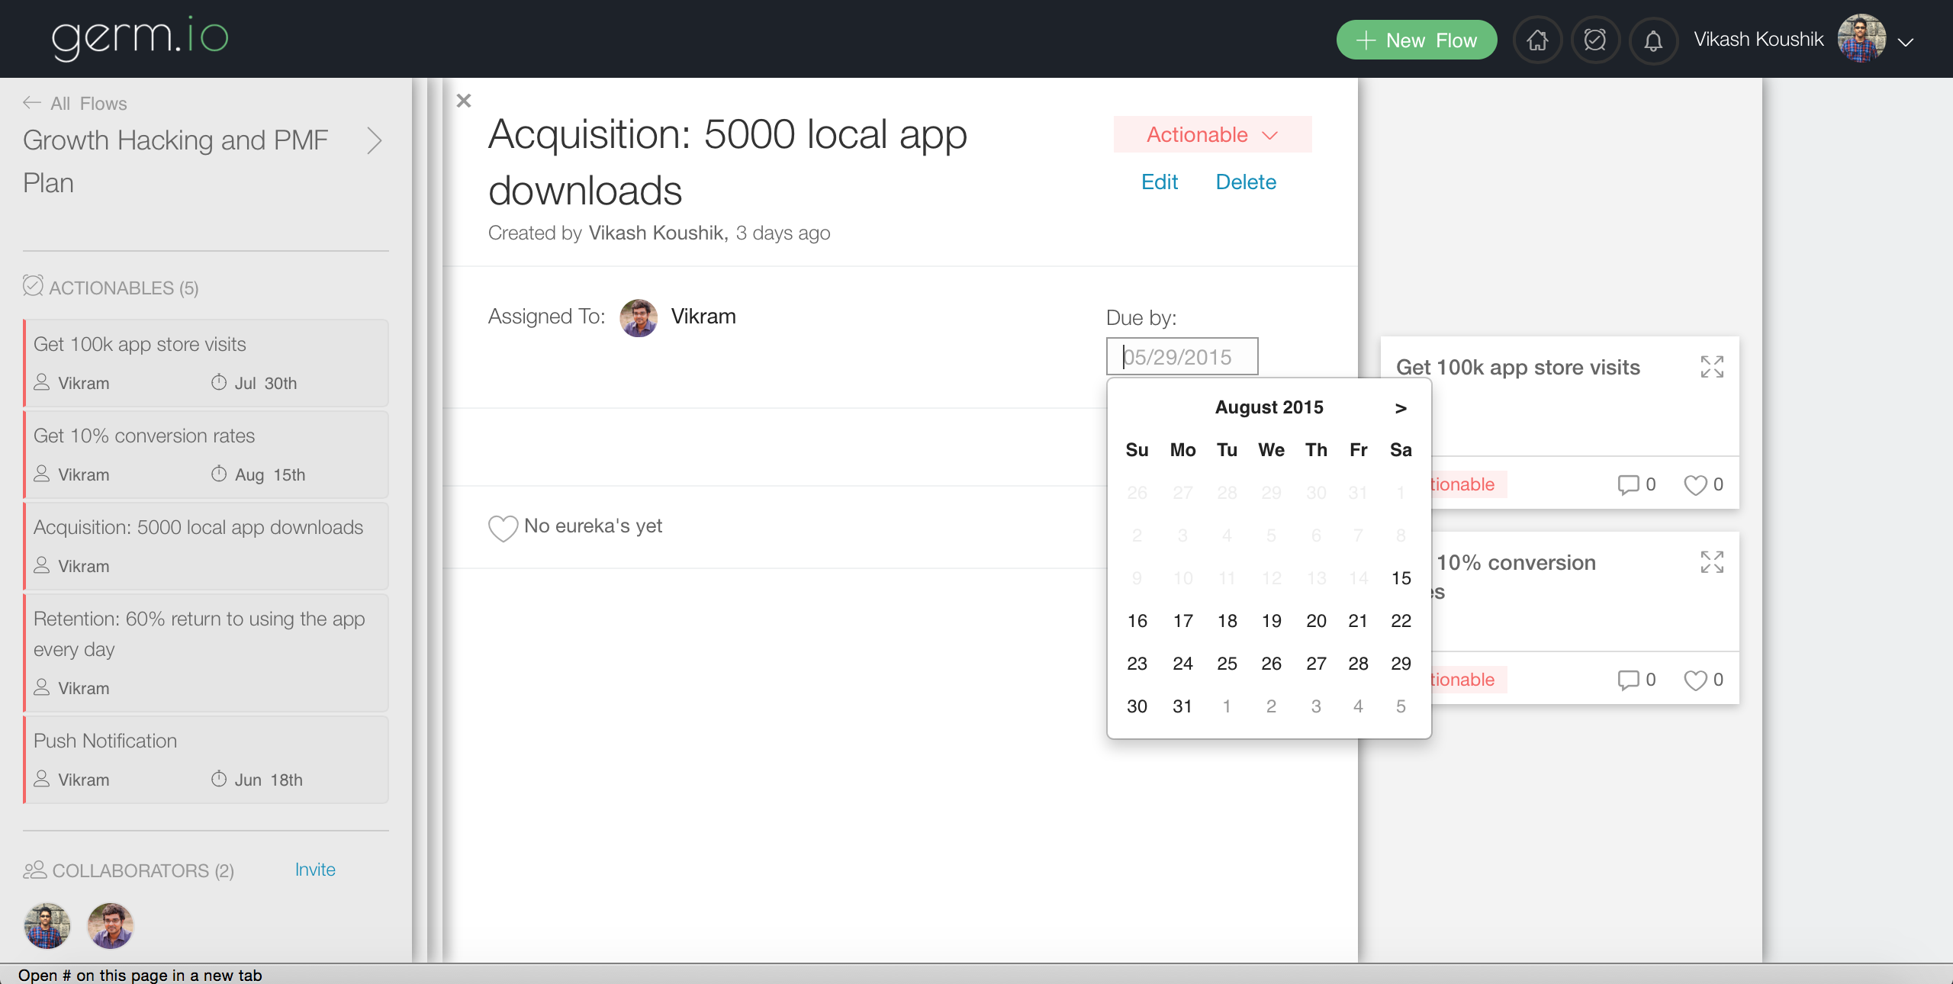Open the actionables checkmark icon in header
The image size is (1953, 984).
tap(1594, 40)
